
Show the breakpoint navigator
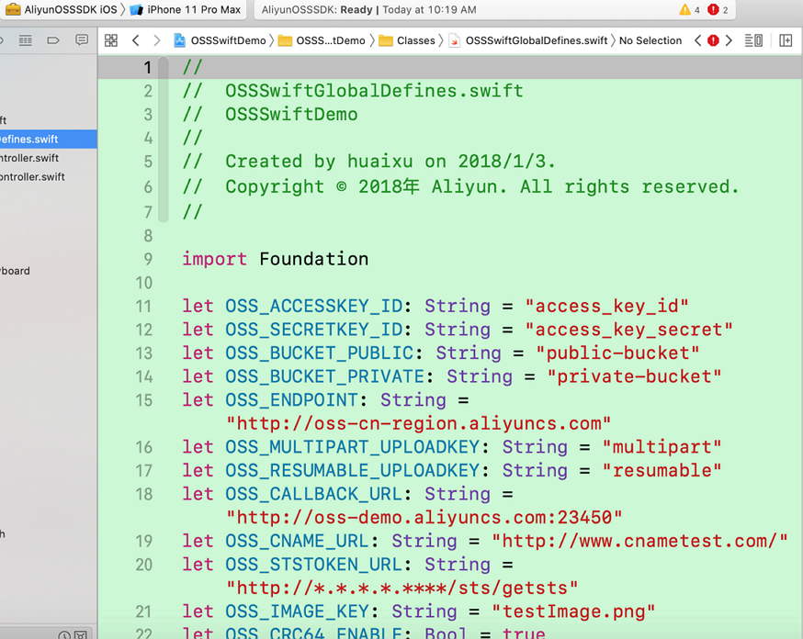point(53,40)
